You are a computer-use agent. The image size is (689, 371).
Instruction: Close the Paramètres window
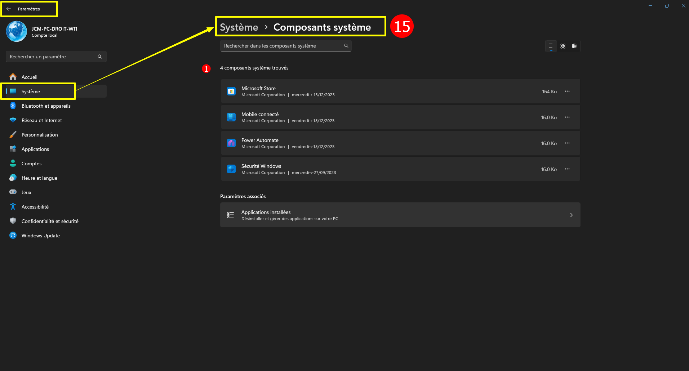click(x=683, y=6)
